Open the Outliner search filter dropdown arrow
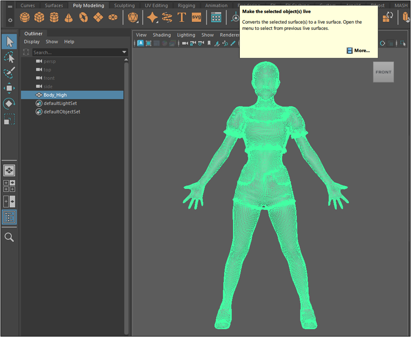The height and width of the screenshot is (337, 411). point(124,52)
